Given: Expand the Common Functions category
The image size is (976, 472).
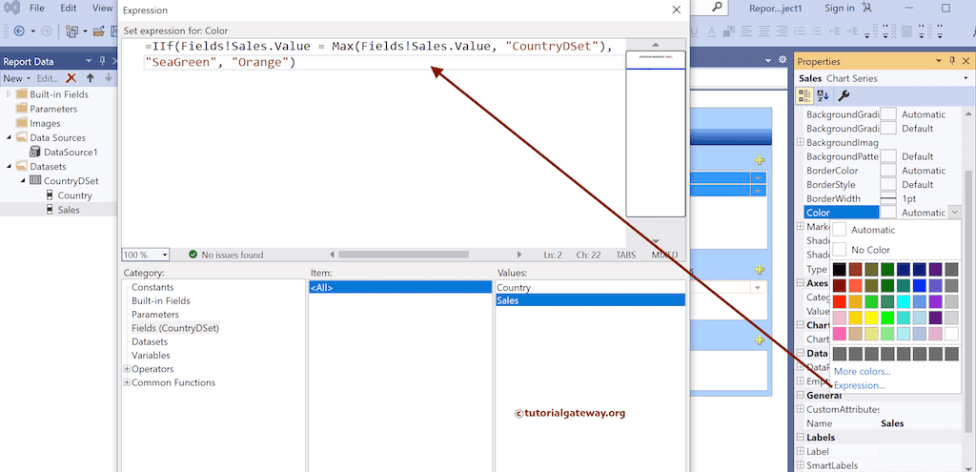Looking at the screenshot, I should coord(127,382).
